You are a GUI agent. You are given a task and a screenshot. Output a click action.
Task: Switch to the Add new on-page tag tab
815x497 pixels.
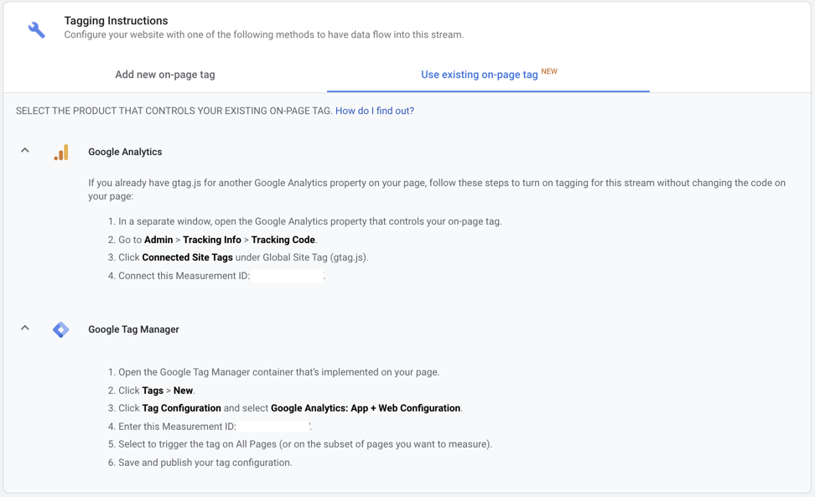(x=165, y=75)
